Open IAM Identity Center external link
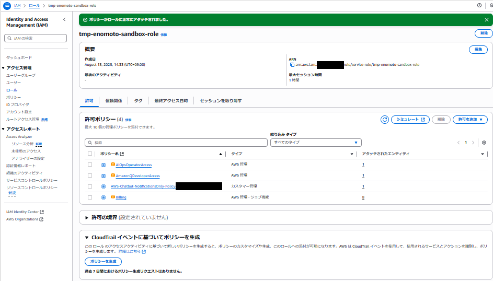The height and width of the screenshot is (281, 493). (x=25, y=212)
